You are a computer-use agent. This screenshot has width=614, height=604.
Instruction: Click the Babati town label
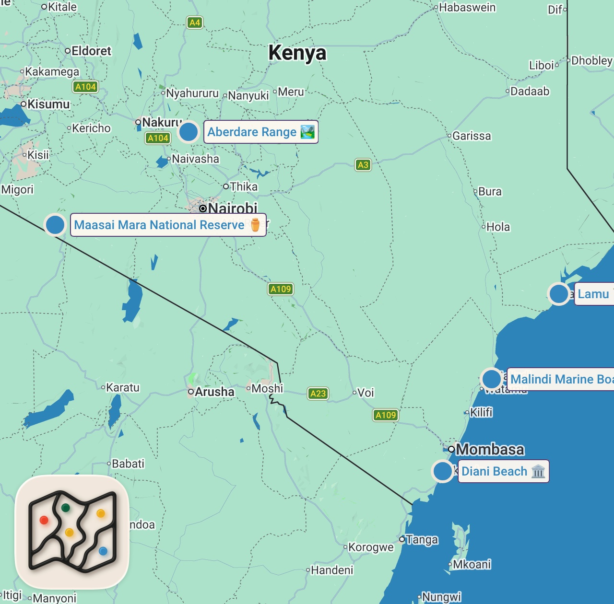(128, 464)
